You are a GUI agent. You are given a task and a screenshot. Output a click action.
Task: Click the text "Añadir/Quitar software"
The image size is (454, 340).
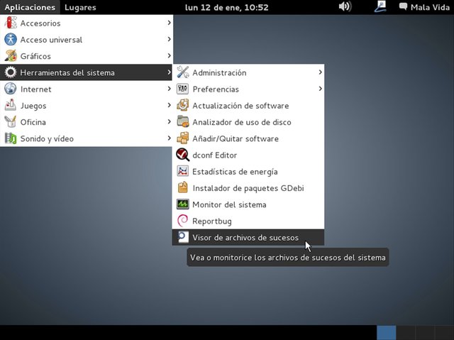pyautogui.click(x=236, y=138)
